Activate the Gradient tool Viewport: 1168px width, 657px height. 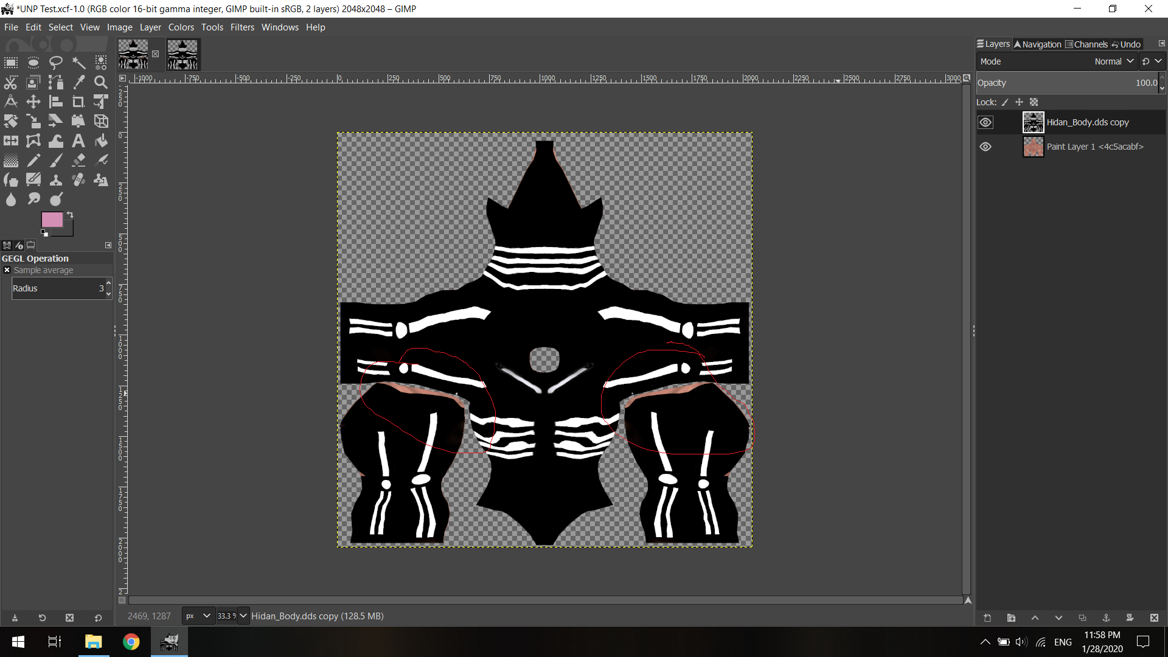[11, 161]
